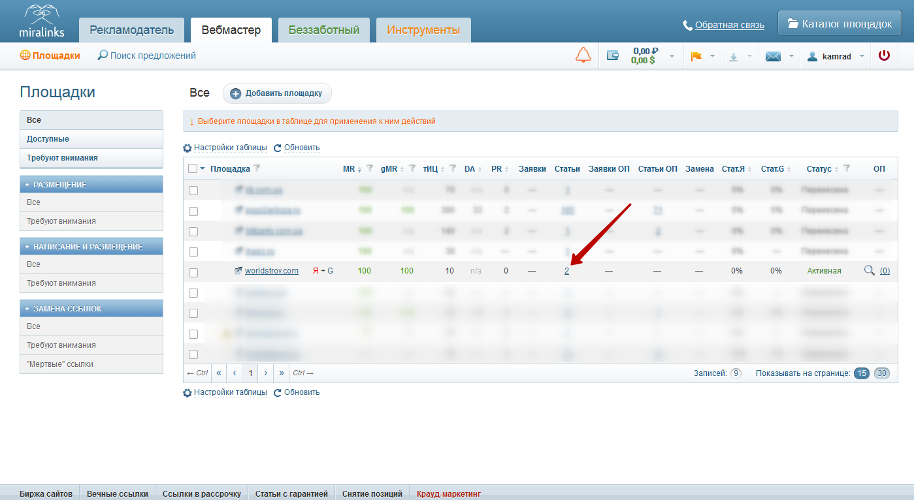Click the wallet balance icon

(613, 55)
